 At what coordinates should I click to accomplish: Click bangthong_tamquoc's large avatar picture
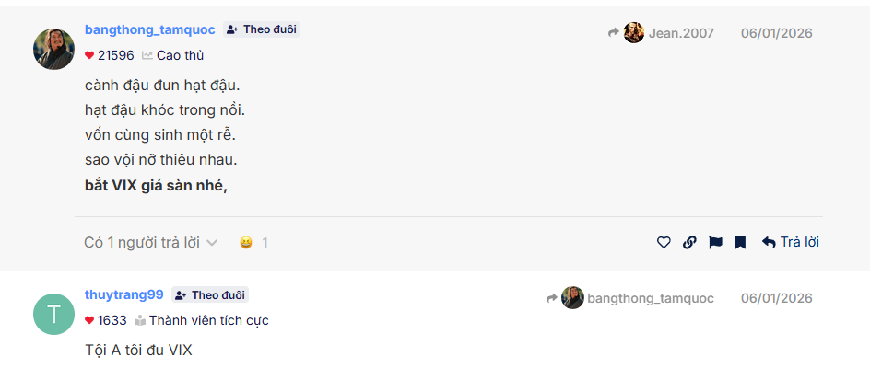click(x=53, y=49)
